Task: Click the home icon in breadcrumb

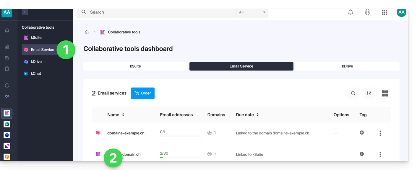Action: [x=87, y=32]
